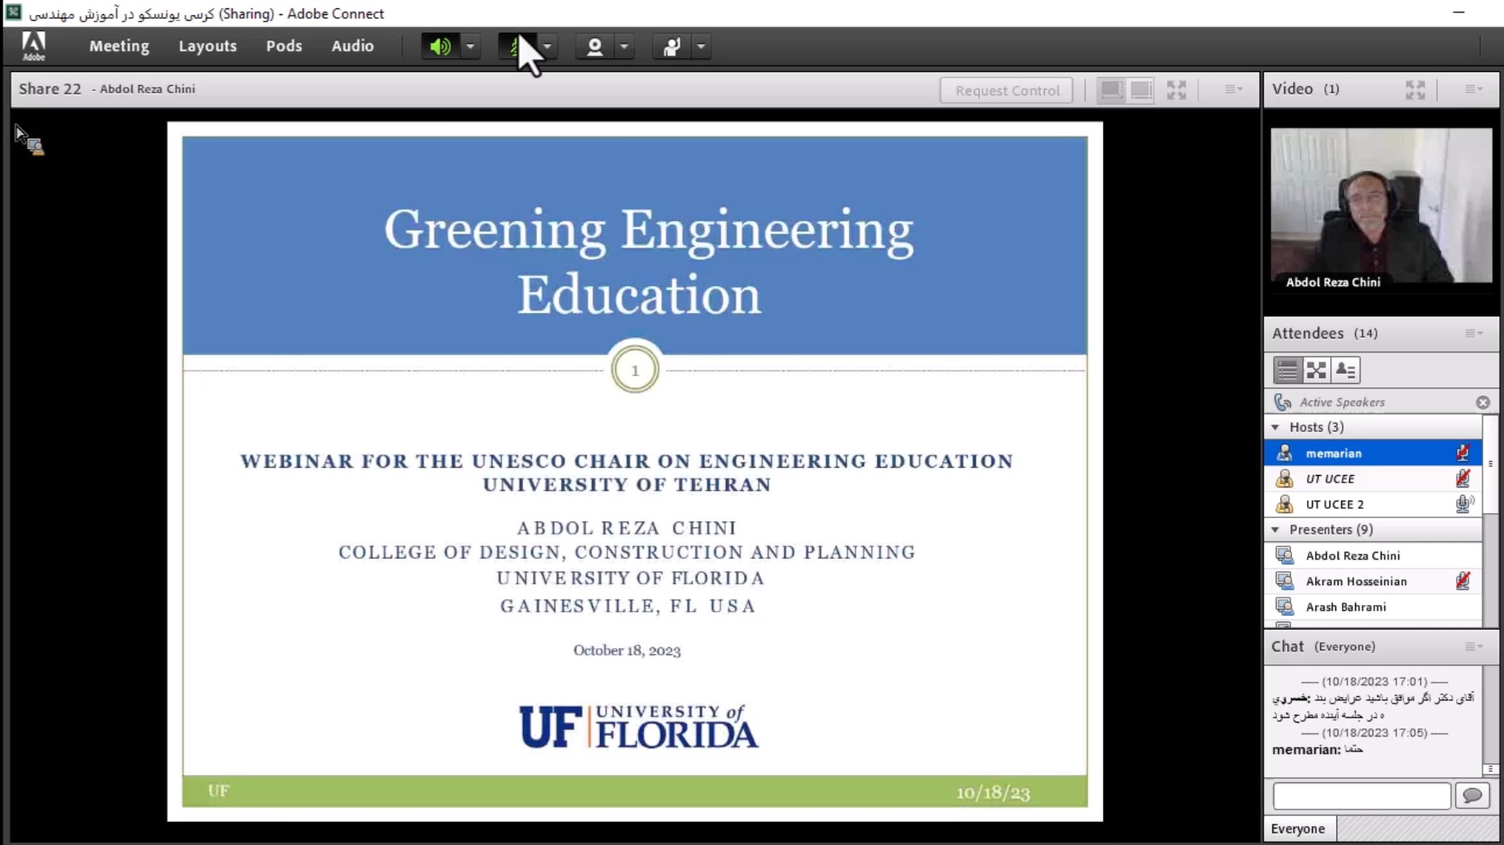Click Akram Hosseinian's muted microphone icon
This screenshot has width=1504, height=845.
[x=1463, y=581]
